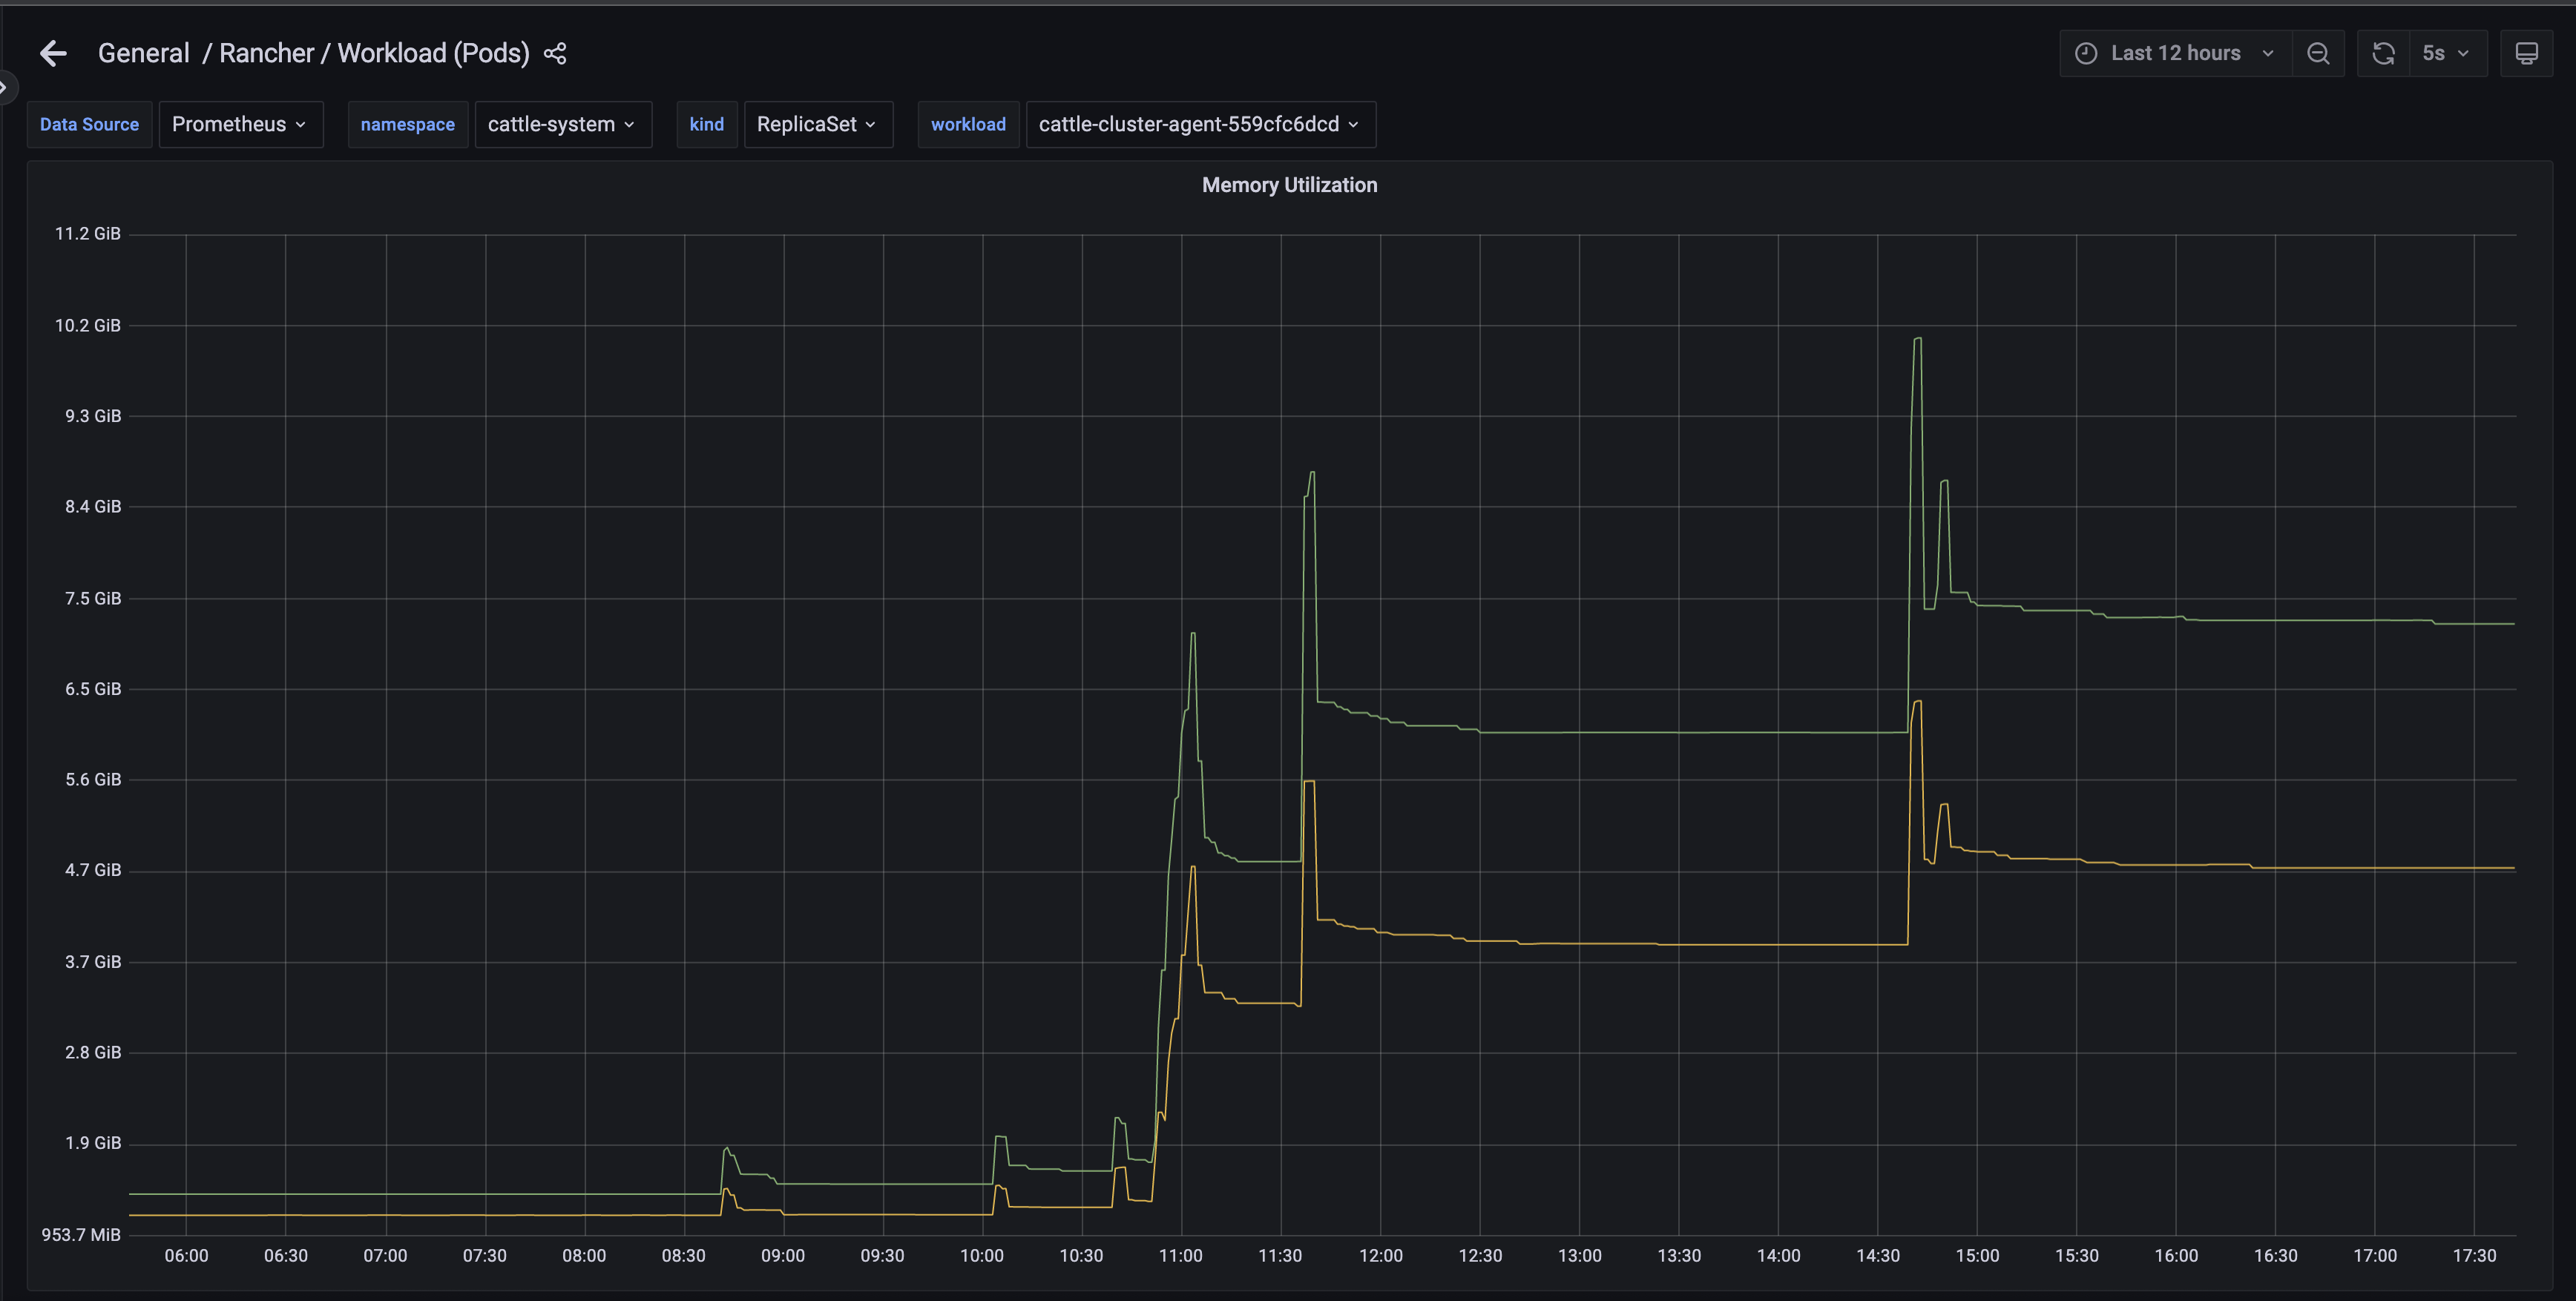Click the share dashboard icon
Screen dimensions: 2576x1301
coord(555,53)
